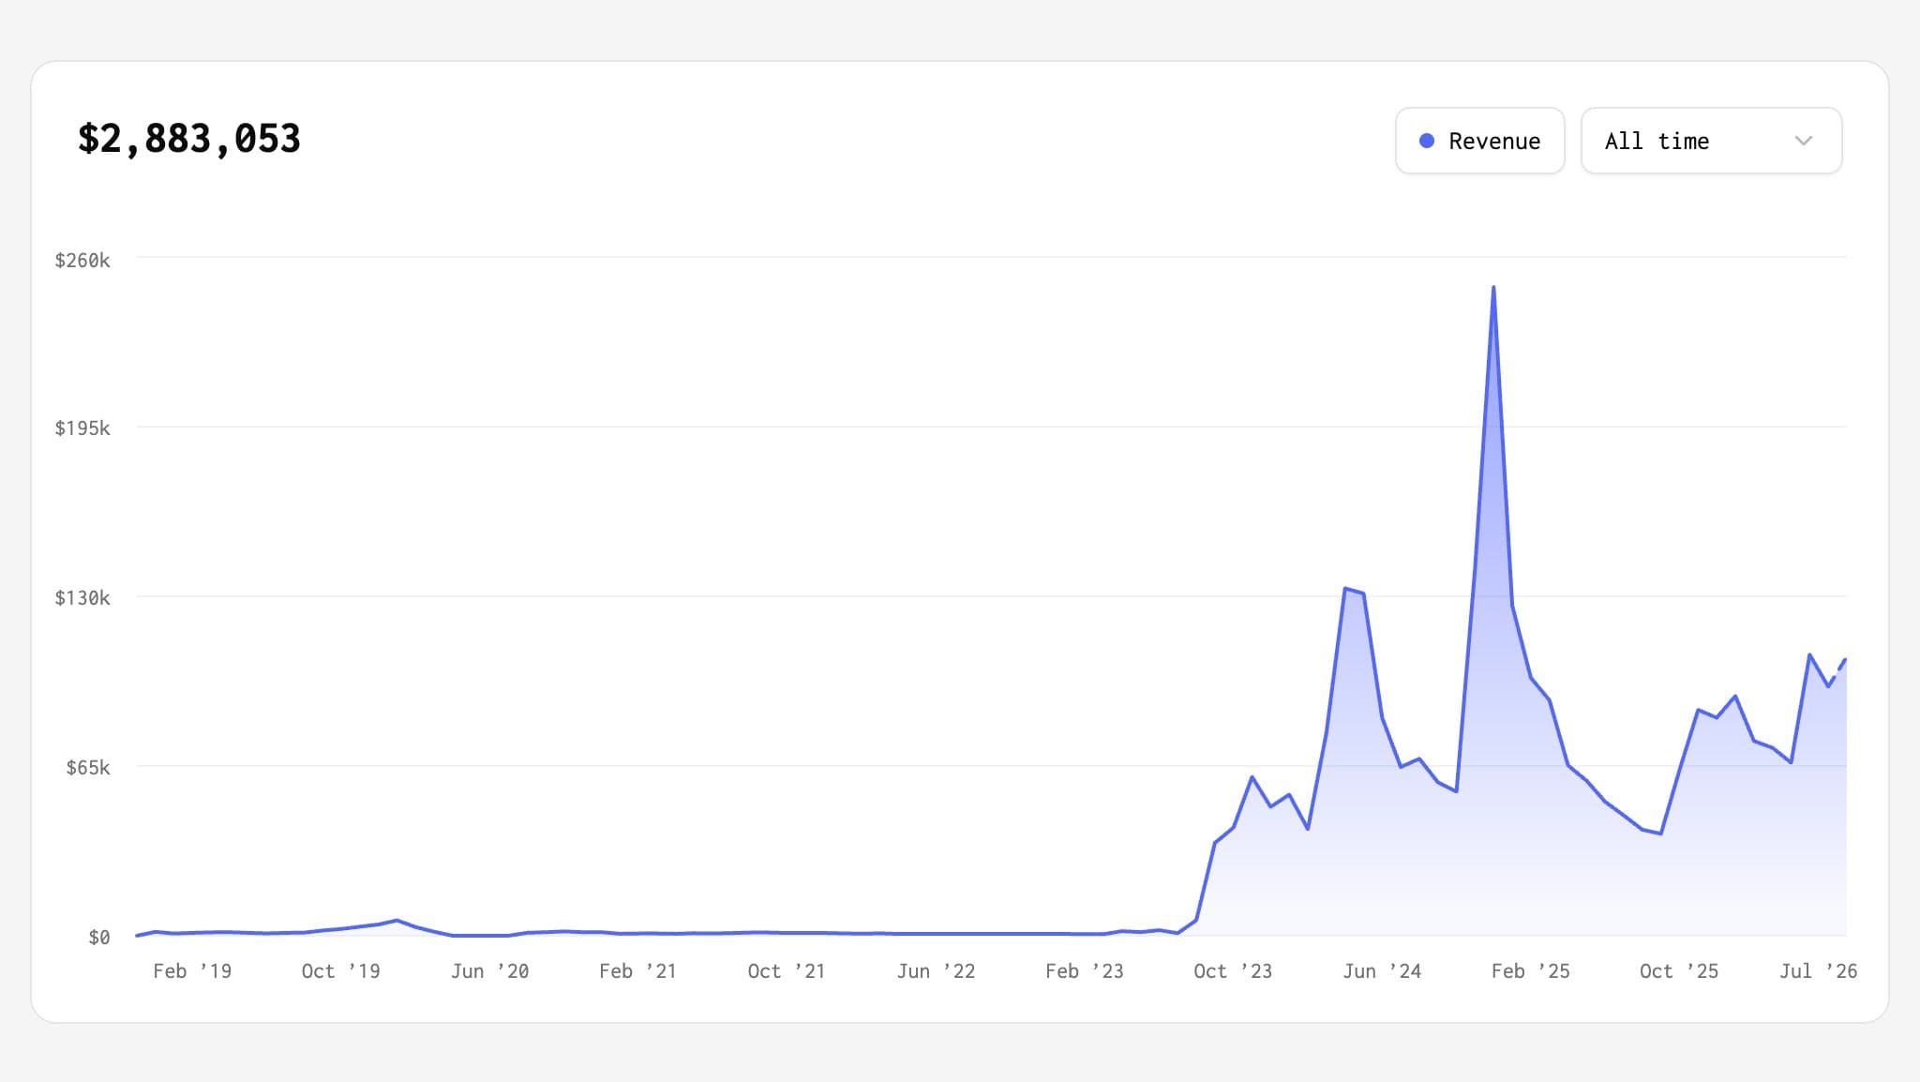Click the Jul '26 x-axis label
1920x1082 pixels.
coord(1819,971)
